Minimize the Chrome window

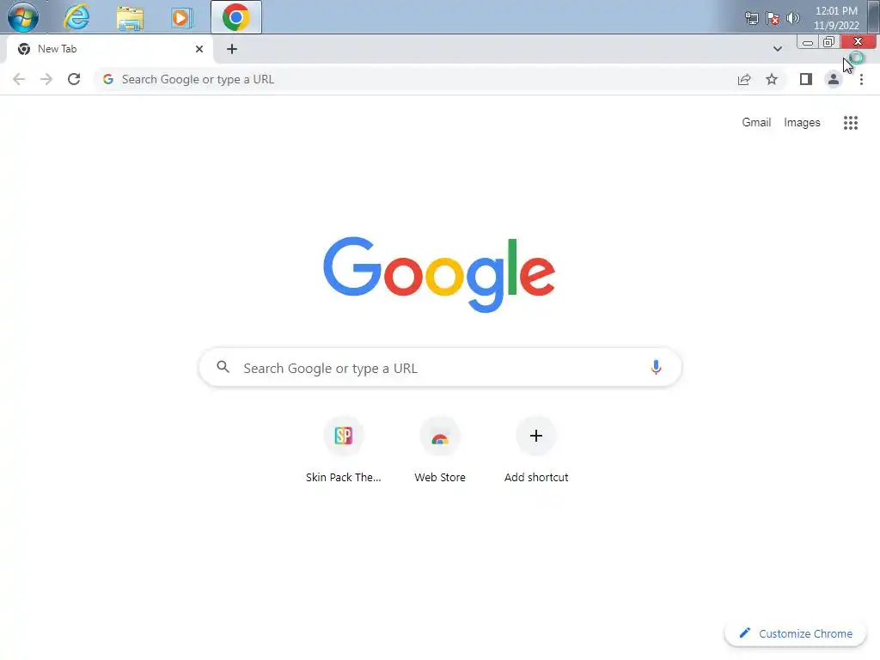point(807,42)
